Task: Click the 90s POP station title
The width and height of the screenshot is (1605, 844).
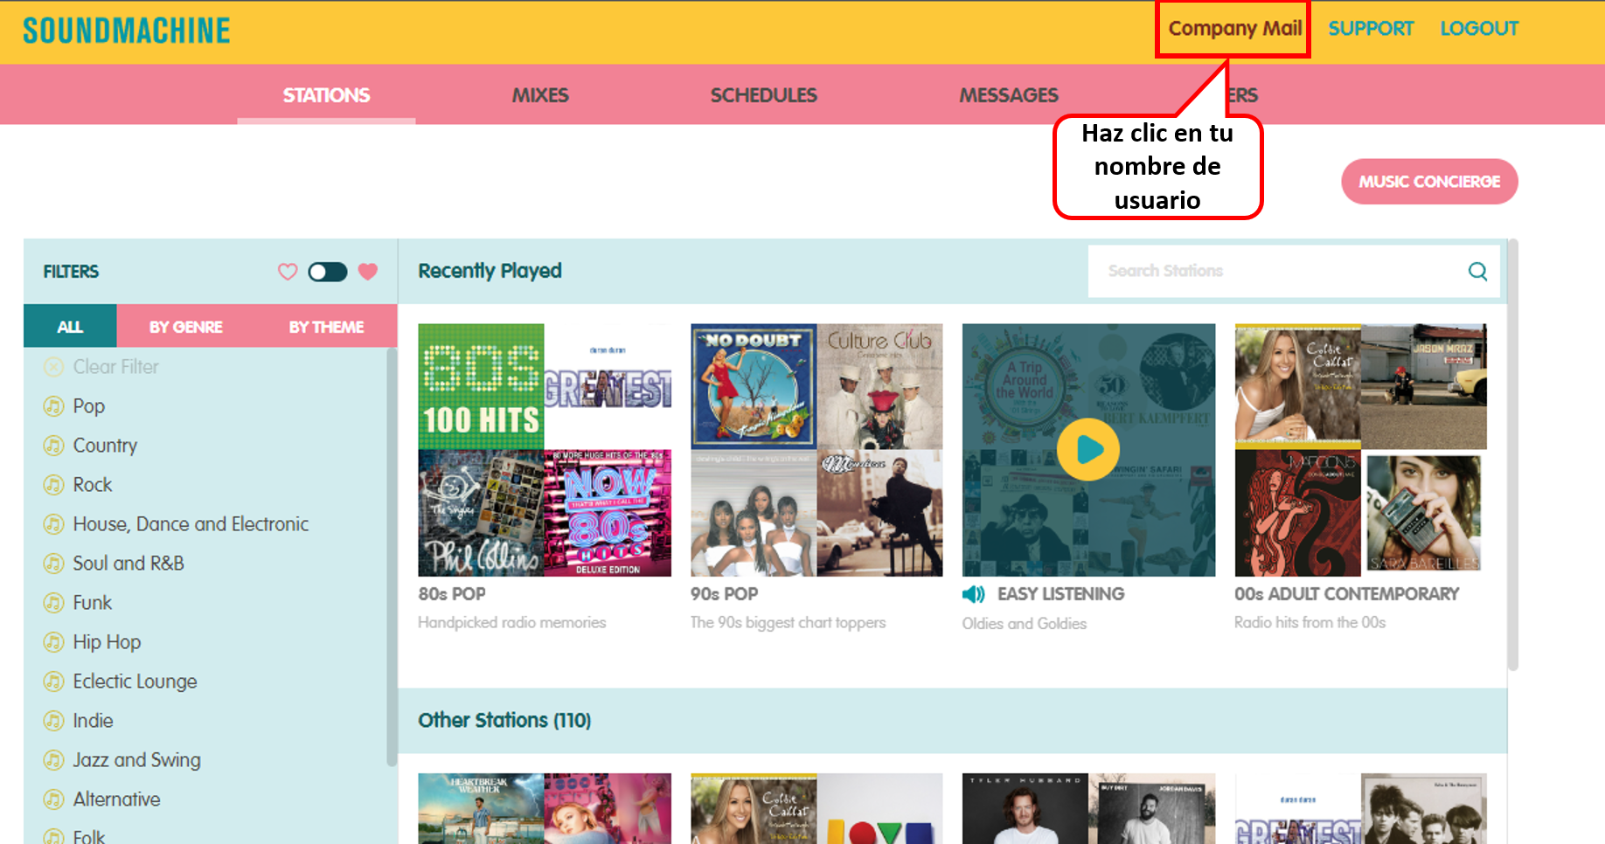Action: (724, 594)
